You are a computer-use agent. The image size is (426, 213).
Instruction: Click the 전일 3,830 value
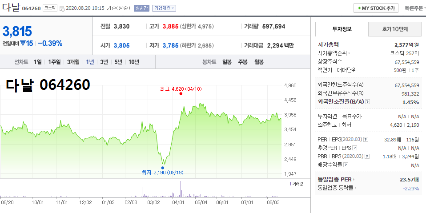[122, 26]
